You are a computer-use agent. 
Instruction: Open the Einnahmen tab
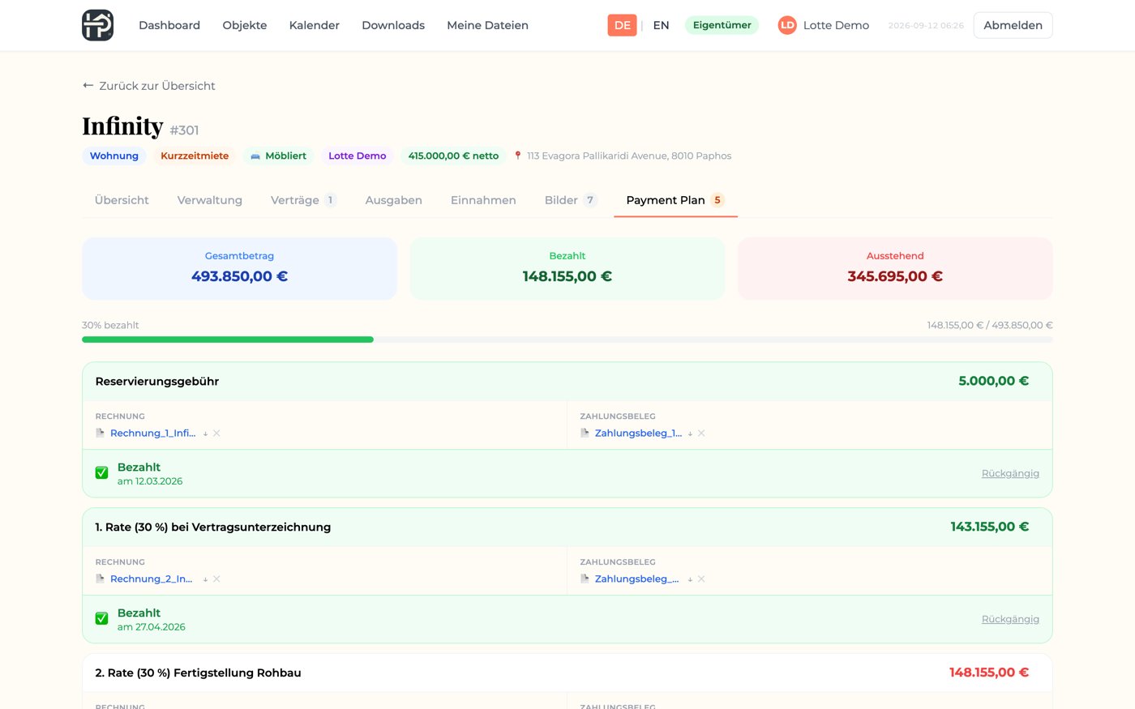[483, 200]
